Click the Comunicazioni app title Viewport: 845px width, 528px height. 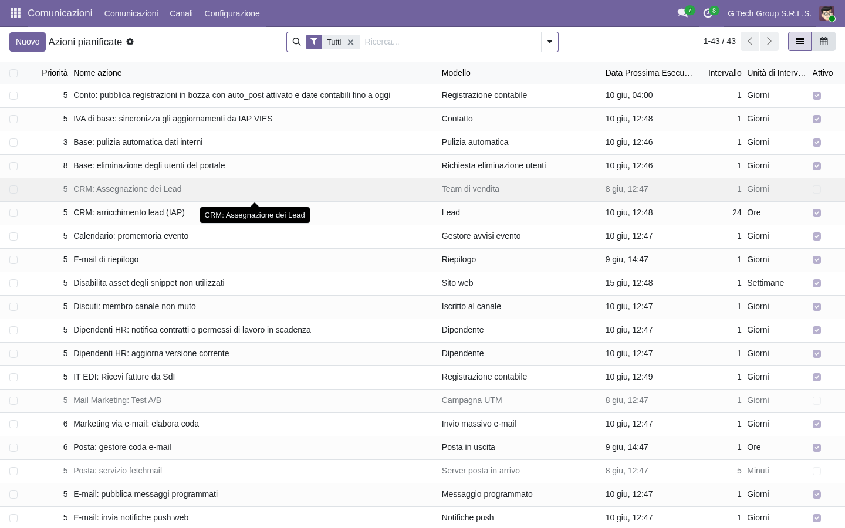pyautogui.click(x=60, y=13)
